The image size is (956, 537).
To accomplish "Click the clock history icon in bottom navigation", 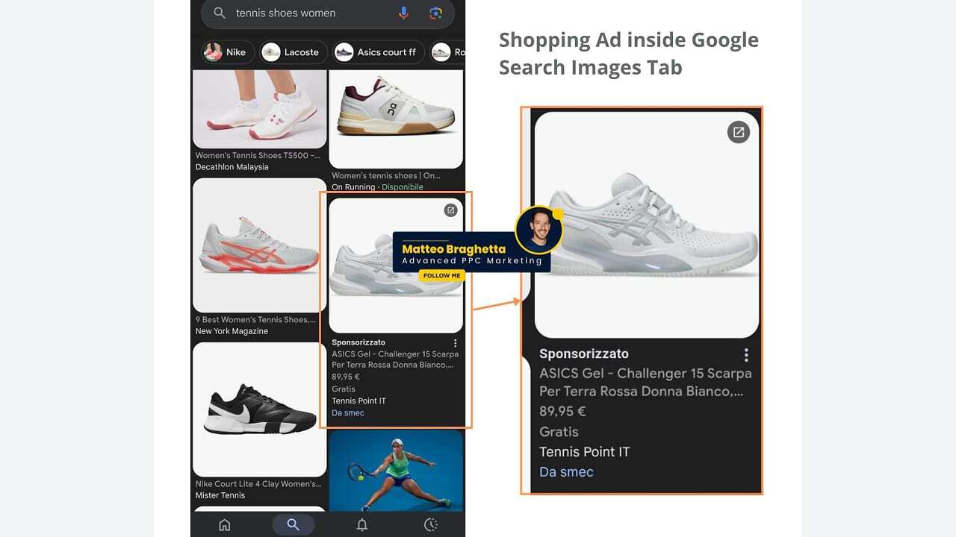I will tap(432, 524).
